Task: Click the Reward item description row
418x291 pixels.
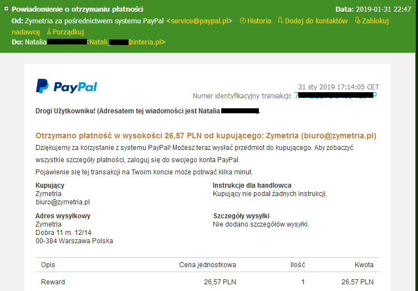Action: (x=207, y=282)
